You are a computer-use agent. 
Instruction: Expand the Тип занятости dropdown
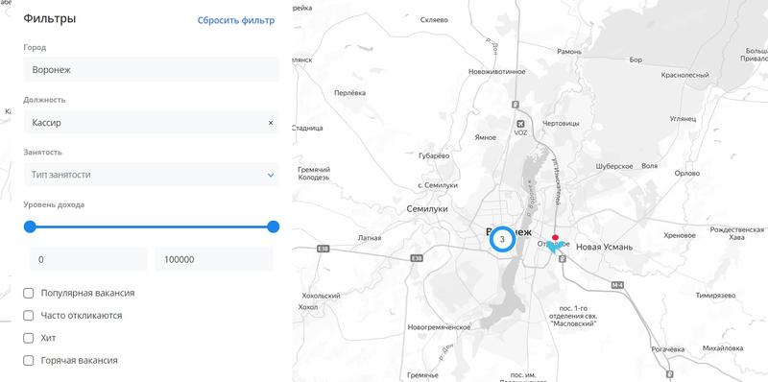click(x=152, y=175)
